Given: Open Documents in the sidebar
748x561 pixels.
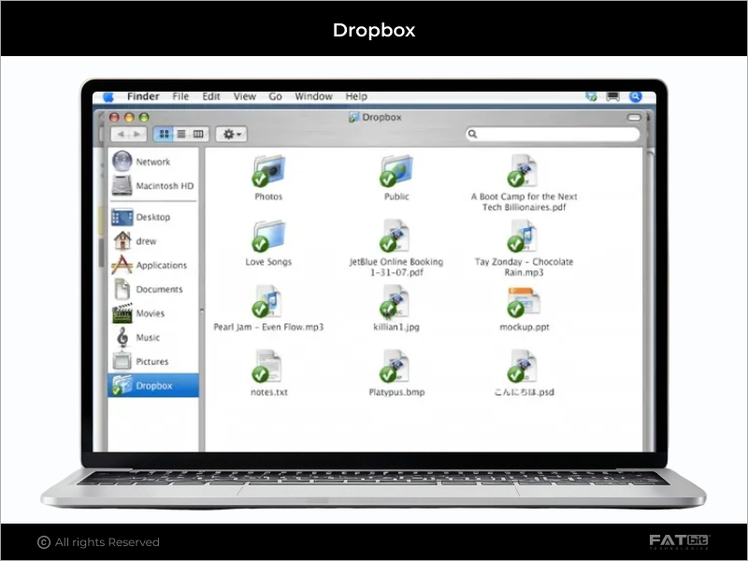Looking at the screenshot, I should [x=153, y=289].
